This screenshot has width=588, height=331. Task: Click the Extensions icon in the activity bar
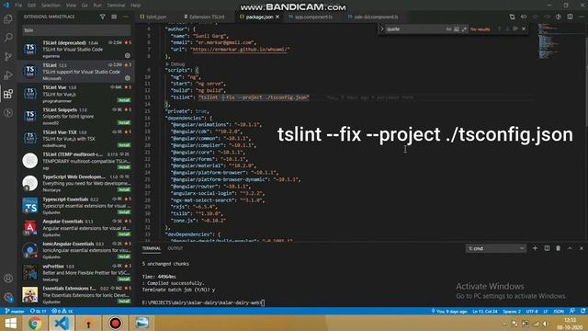tap(8, 94)
